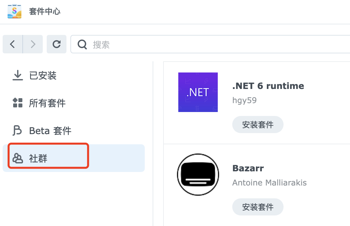Click the Bazarr package title
Screen dimensions: 350x226
click(248, 168)
